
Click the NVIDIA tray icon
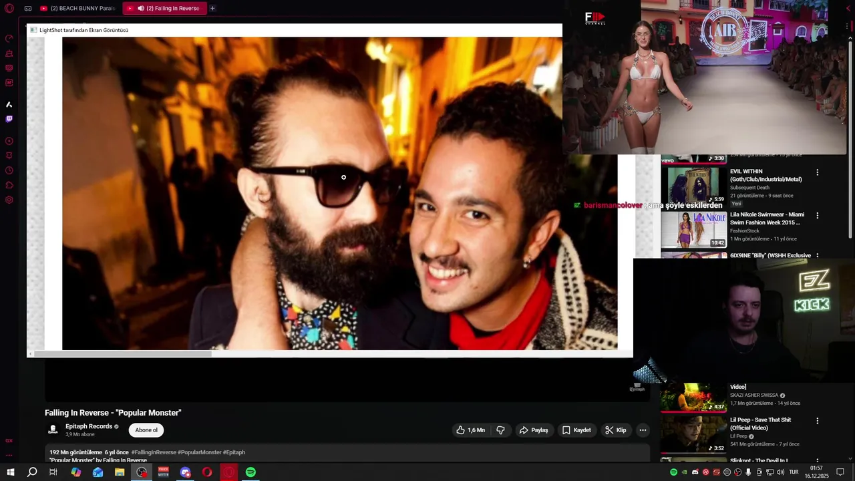[684, 472]
